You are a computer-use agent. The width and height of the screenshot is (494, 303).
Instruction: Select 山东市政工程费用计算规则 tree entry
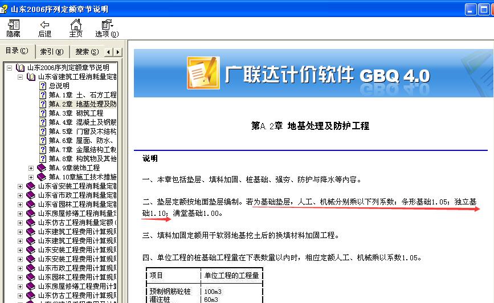pyautogui.click(x=77, y=268)
